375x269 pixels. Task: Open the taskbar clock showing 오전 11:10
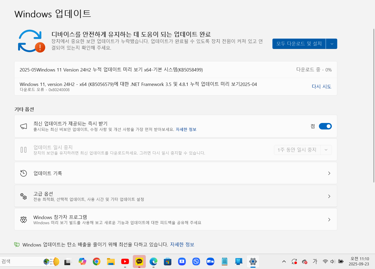pyautogui.click(x=359, y=261)
